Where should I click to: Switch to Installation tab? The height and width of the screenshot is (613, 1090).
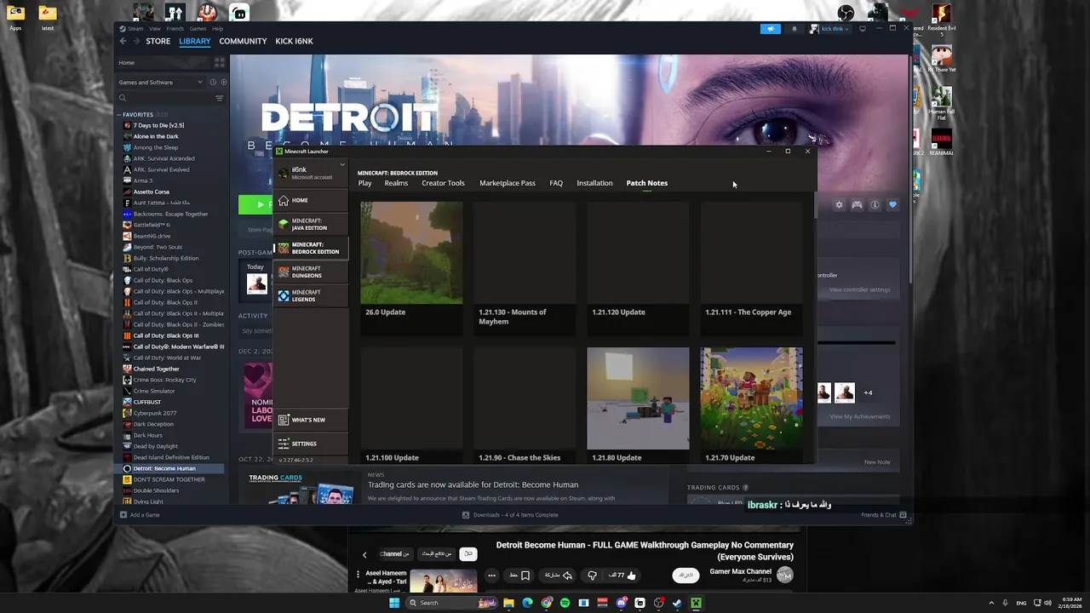(x=594, y=183)
